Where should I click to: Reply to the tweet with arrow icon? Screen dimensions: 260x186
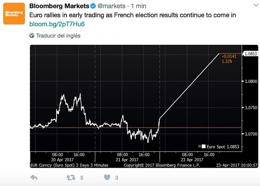(34, 178)
